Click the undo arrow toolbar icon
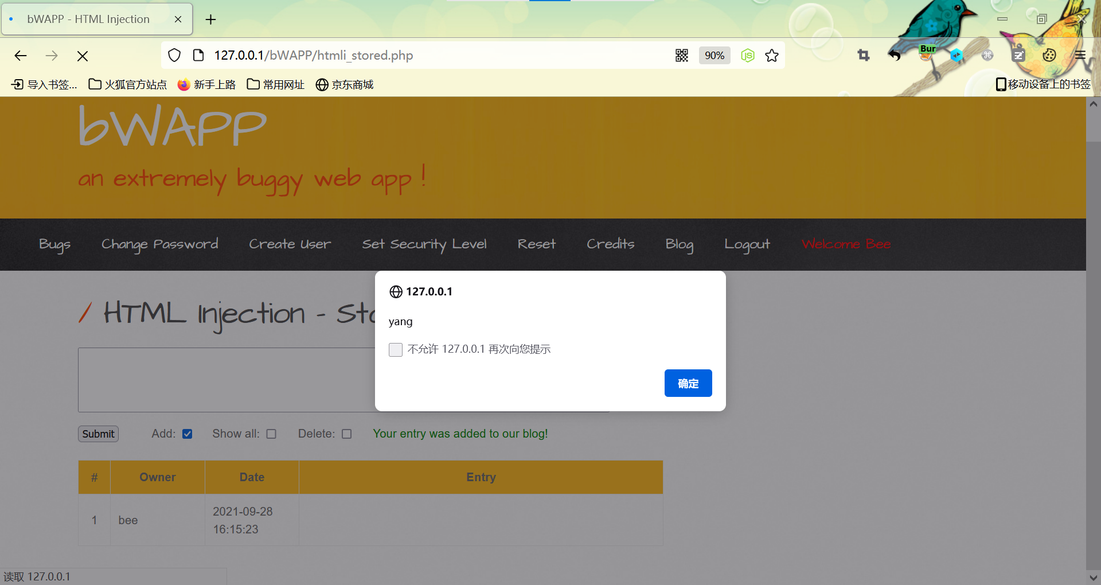 point(895,55)
